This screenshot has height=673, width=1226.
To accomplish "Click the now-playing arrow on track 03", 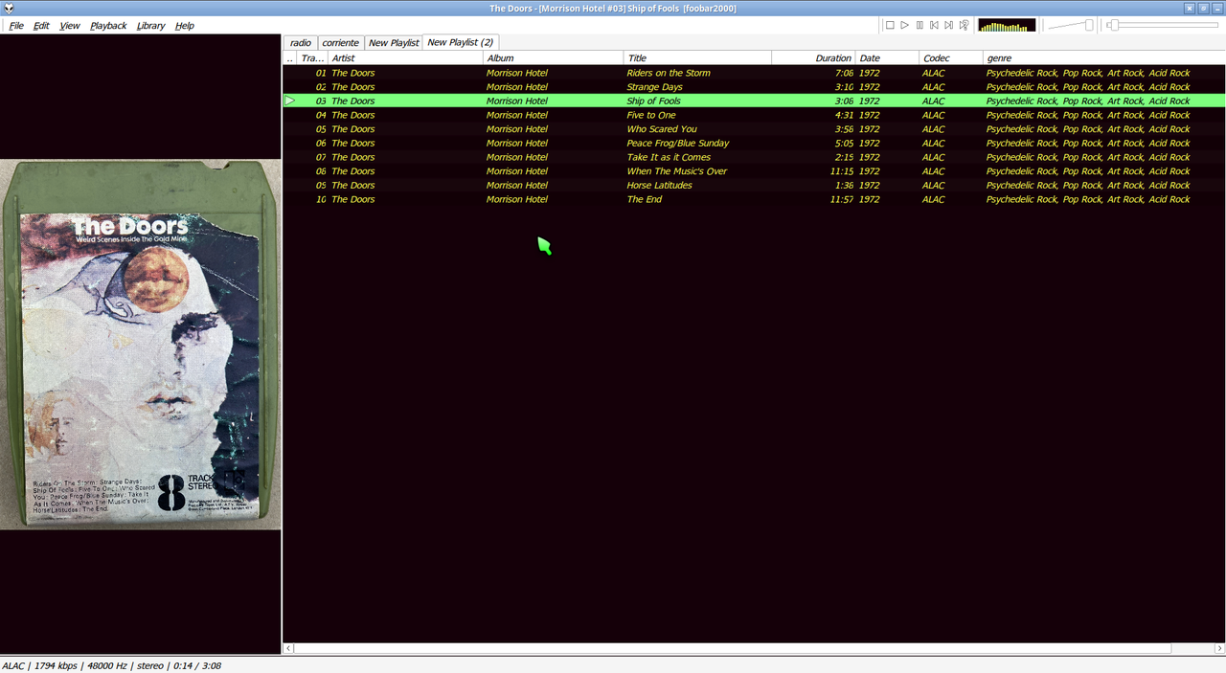I will click(290, 101).
